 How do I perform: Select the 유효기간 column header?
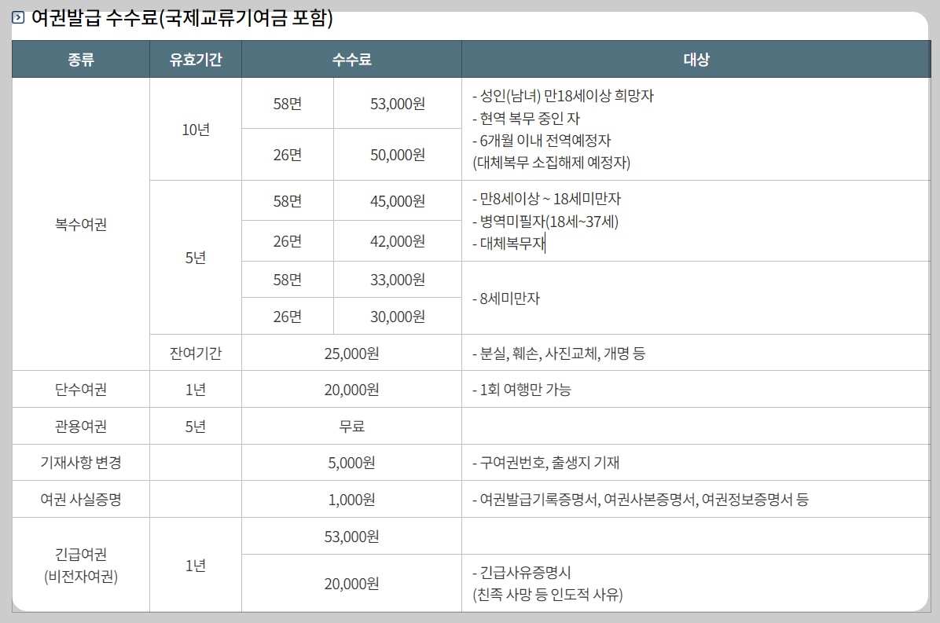194,58
